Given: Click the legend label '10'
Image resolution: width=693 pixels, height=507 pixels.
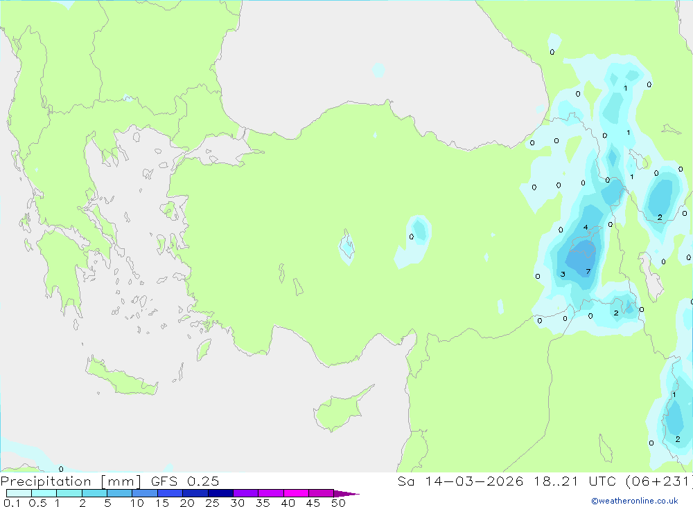Looking at the screenshot, I should 137,503.
